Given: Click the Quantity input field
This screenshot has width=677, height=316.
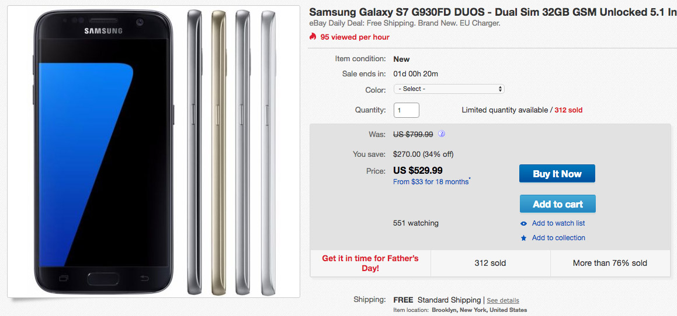Looking at the screenshot, I should click(x=406, y=110).
